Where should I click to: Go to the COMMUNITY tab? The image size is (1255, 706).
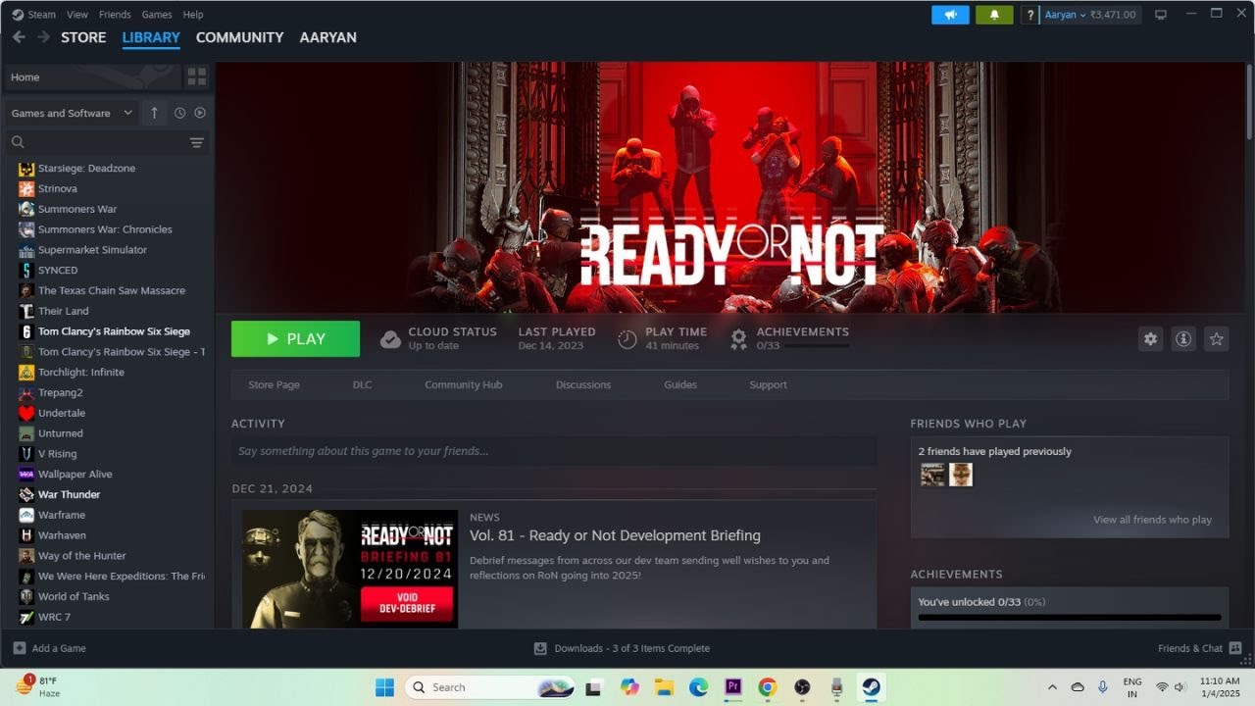[x=239, y=37]
